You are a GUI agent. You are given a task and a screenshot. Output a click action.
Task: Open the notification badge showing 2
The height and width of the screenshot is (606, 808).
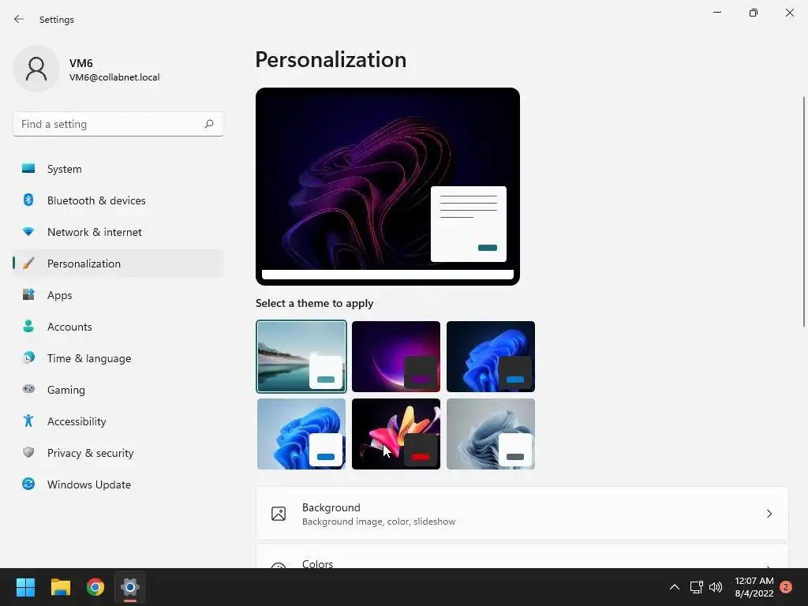(786, 587)
